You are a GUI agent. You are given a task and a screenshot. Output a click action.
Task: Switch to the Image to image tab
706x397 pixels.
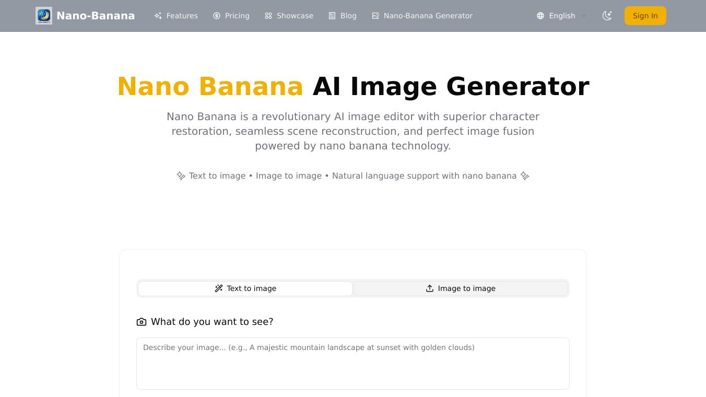coord(461,288)
